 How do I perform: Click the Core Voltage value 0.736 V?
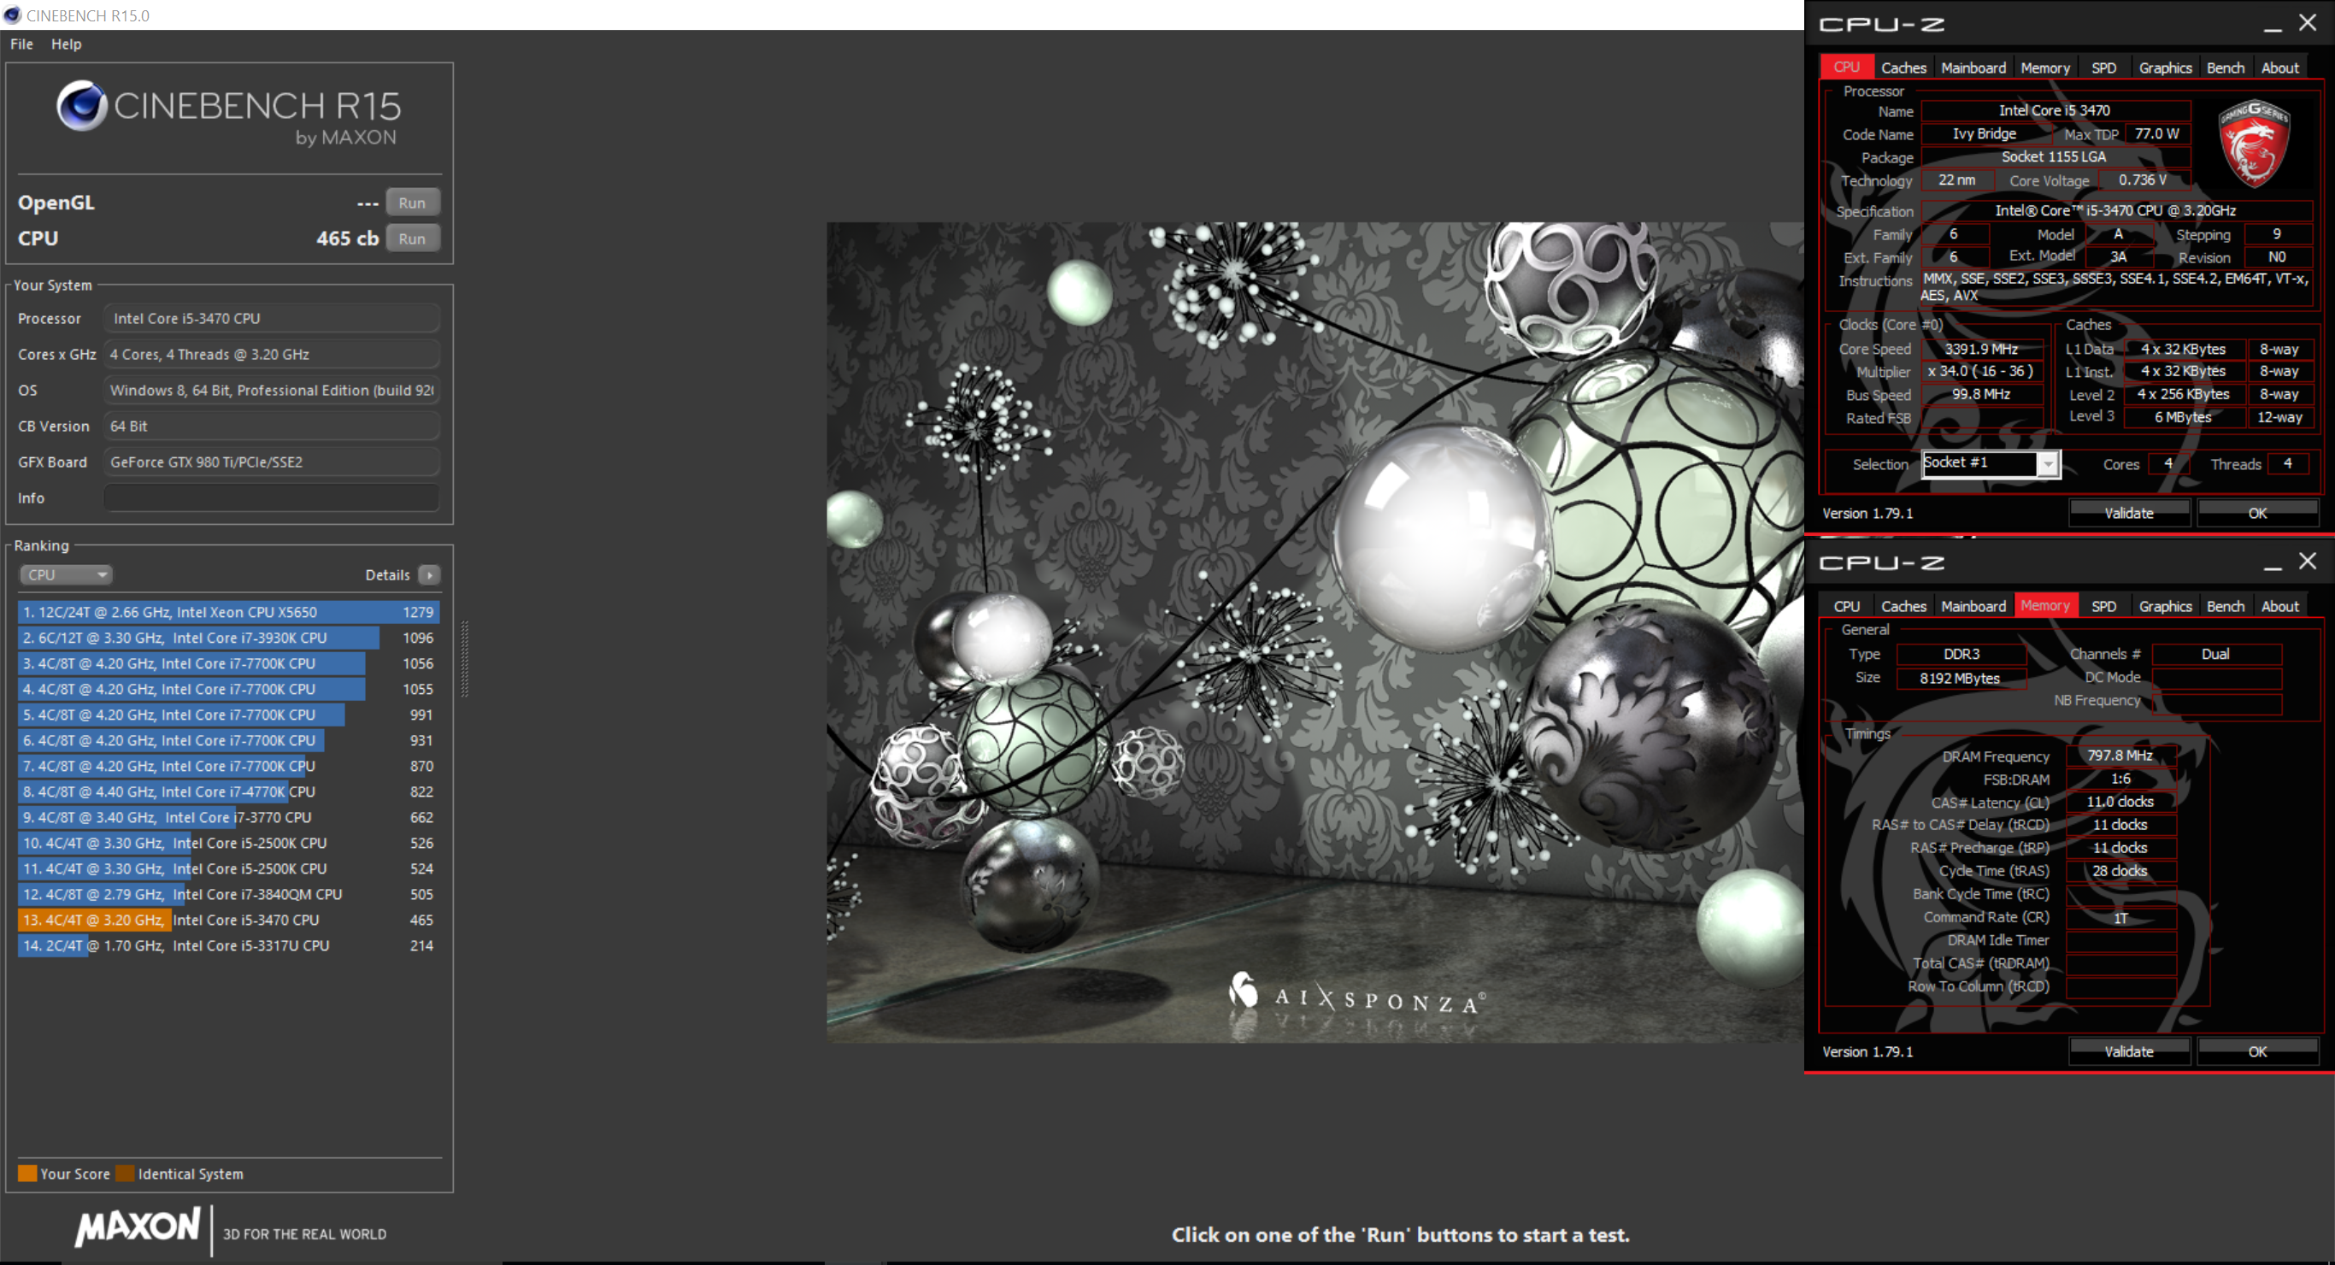(x=2143, y=179)
